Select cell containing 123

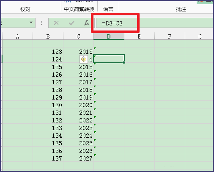click(x=48, y=51)
